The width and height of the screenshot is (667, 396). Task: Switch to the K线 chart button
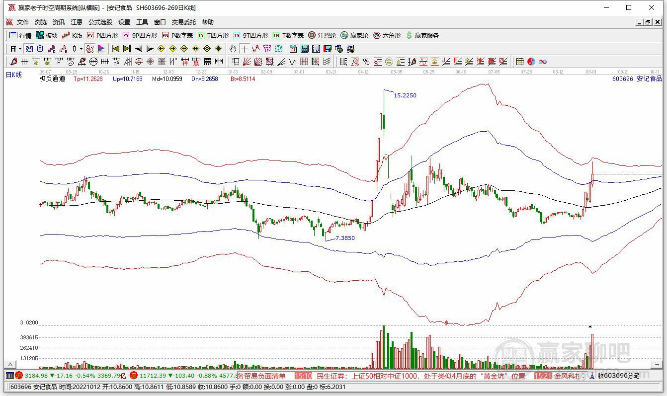point(72,35)
